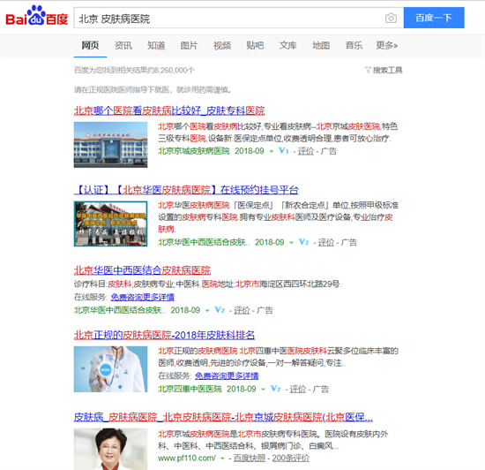Go to the 贴吧 tab
The image size is (485, 470).
tap(255, 46)
